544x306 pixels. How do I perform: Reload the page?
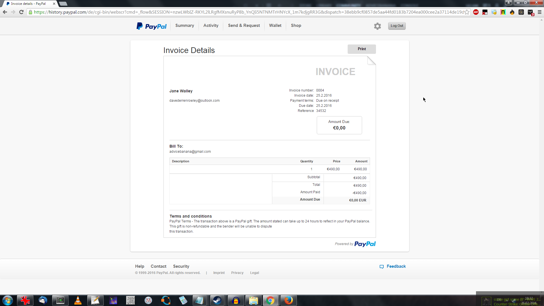(21, 12)
